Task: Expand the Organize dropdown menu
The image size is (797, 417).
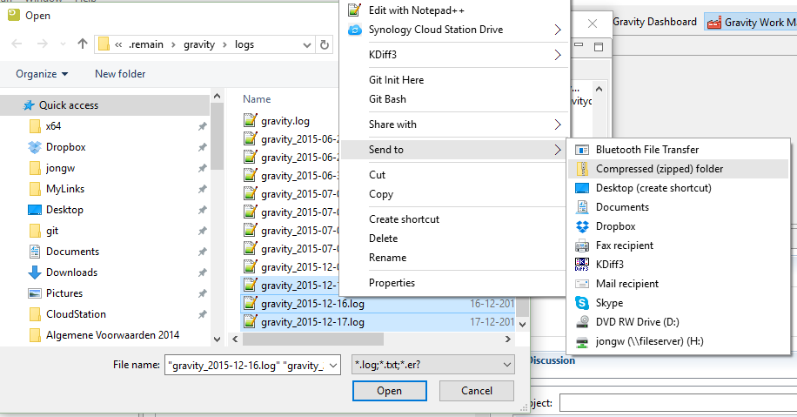Action: (42, 74)
